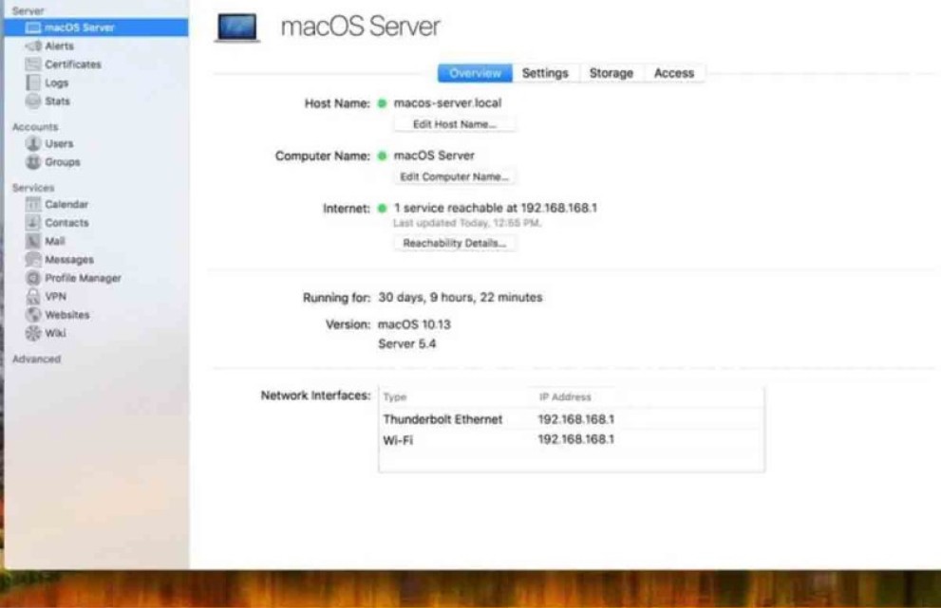941x608 pixels.
Task: Open the Messages service icon
Action: pos(33,259)
